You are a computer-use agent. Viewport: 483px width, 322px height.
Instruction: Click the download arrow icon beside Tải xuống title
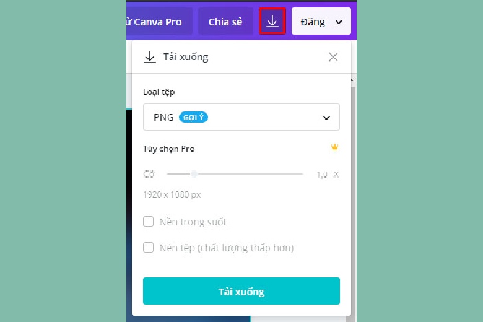[150, 57]
